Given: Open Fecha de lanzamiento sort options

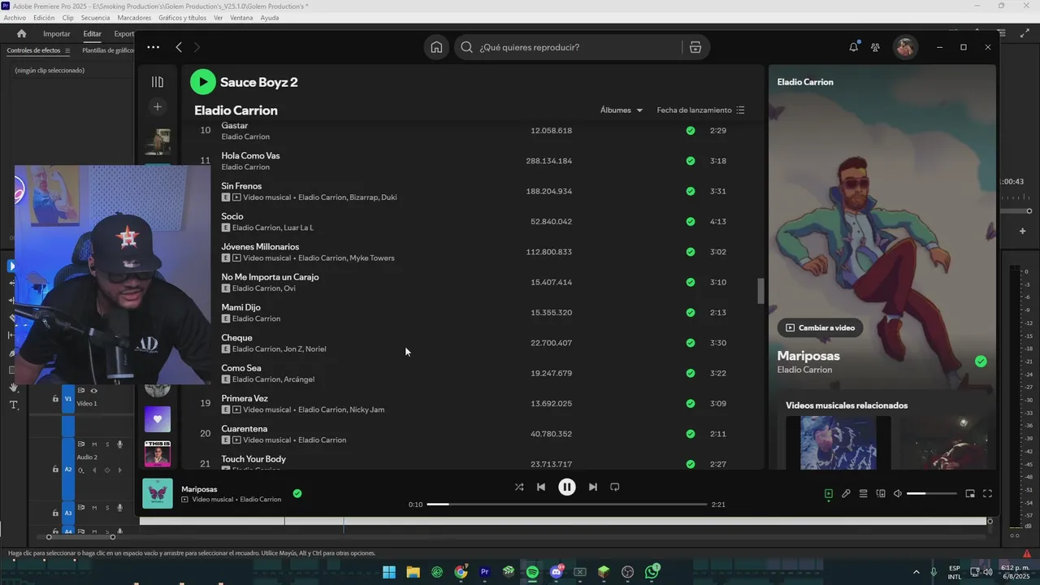Looking at the screenshot, I should 700,110.
